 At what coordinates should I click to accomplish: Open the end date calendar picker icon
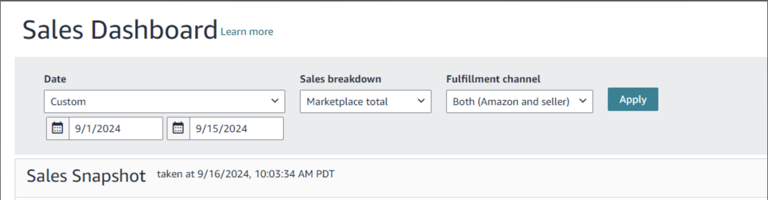(178, 128)
